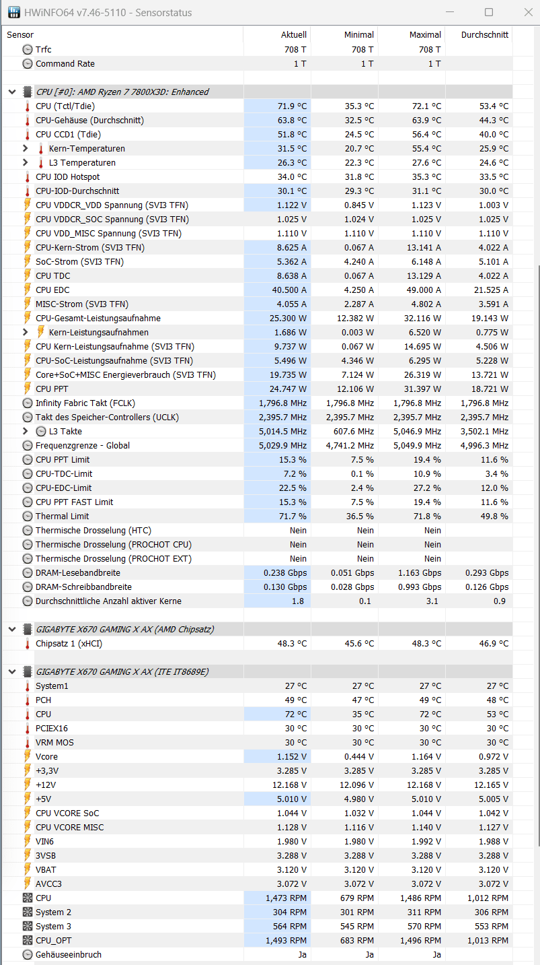The image size is (540, 965).
Task: Click the Sensor column header
Action: (124, 34)
